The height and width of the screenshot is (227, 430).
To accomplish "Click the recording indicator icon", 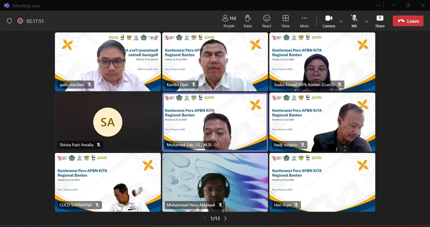I will pyautogui.click(x=20, y=21).
